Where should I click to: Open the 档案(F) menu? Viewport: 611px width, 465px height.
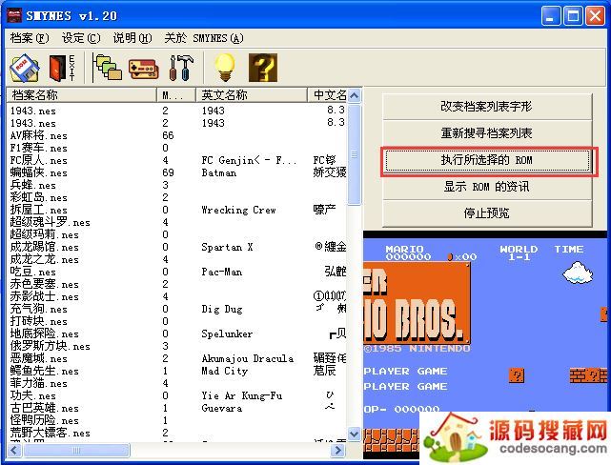29,38
